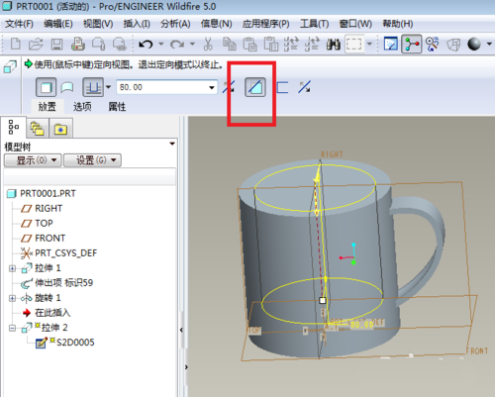Open the depth value 80.00 dropdown
495x397 pixels.
[212, 88]
